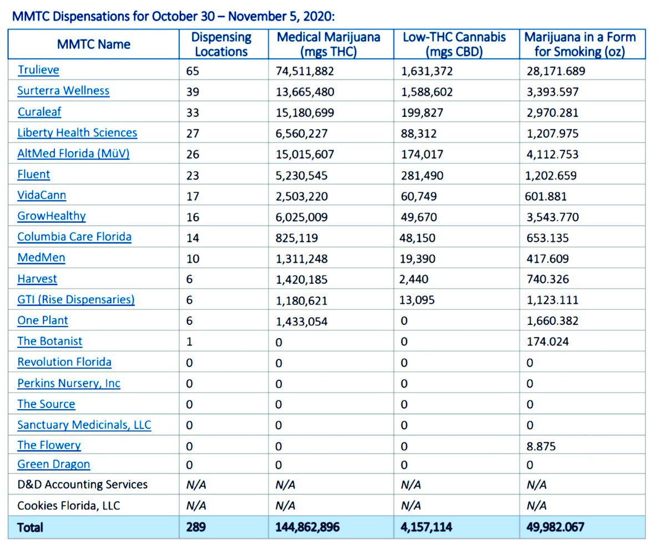Open the GrowHealthy link
This screenshot has height=560, width=666.
pyautogui.click(x=52, y=216)
